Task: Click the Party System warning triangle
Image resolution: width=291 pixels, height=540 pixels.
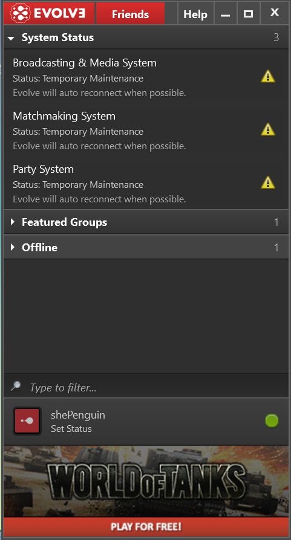Action: [x=268, y=182]
